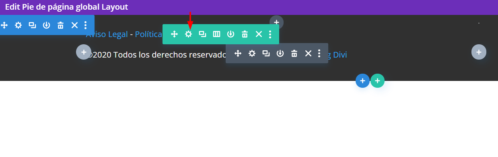498x157 pixels.
Task: Open more options on the blue section toolbar
Action: click(x=85, y=25)
